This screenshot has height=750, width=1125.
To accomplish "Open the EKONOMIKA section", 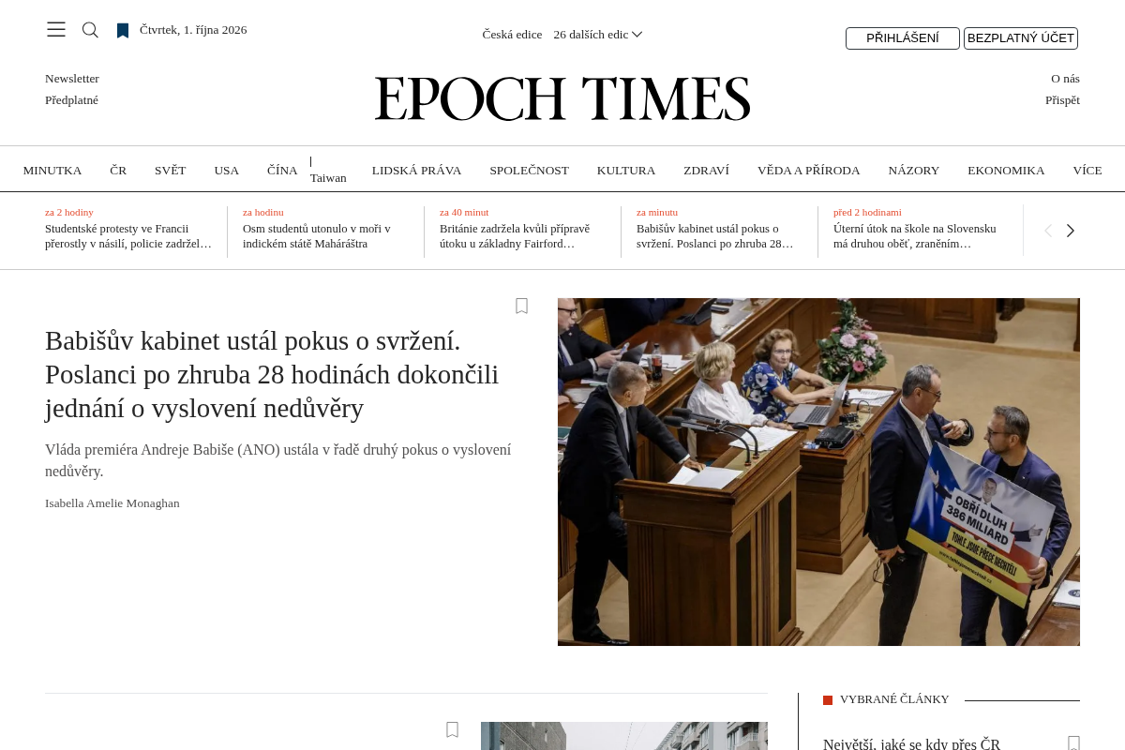I will 1006,171.
